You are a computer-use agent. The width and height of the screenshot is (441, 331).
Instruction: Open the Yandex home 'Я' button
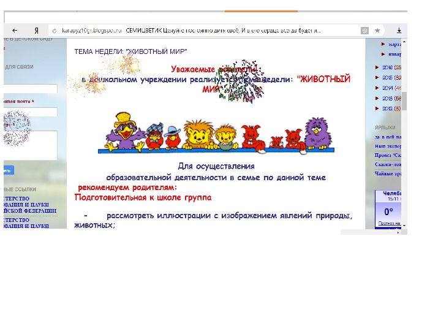(36, 31)
